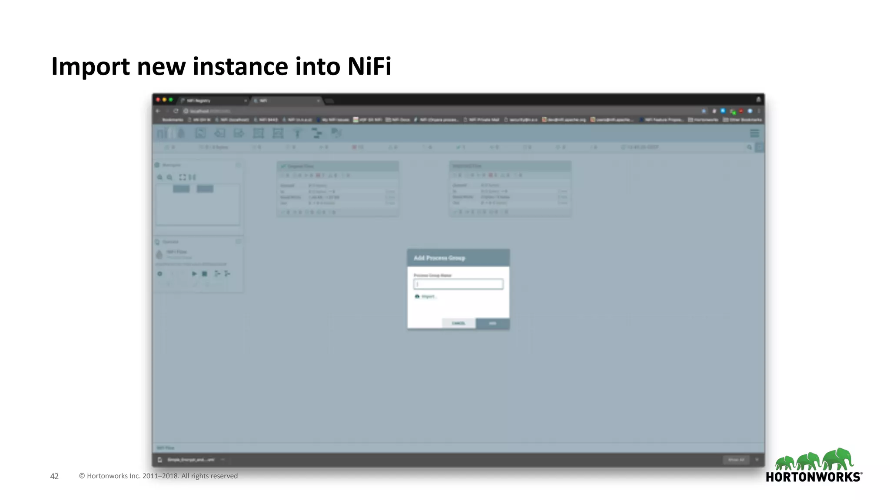890x500 pixels.
Task: Open the browser three-dot menu
Action: click(x=759, y=111)
